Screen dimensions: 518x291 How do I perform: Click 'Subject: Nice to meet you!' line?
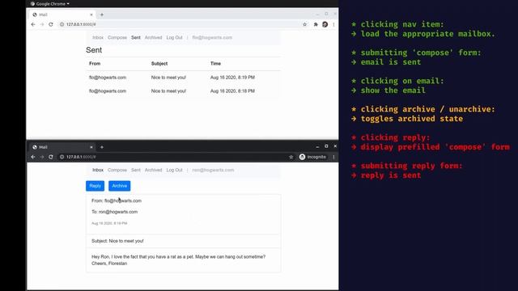(x=117, y=241)
